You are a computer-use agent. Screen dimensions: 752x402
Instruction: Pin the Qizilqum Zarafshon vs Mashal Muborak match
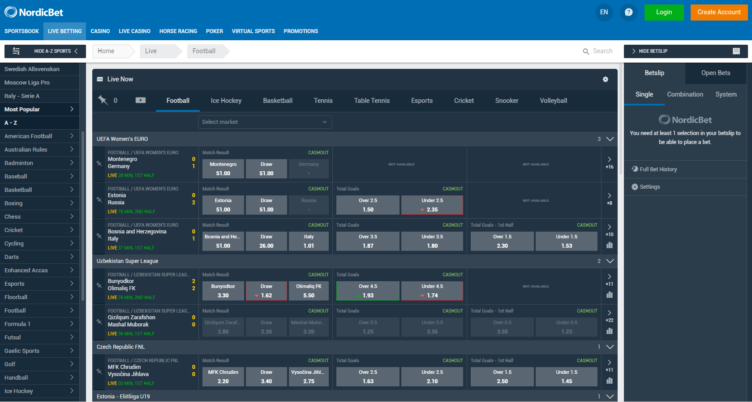[x=99, y=322]
